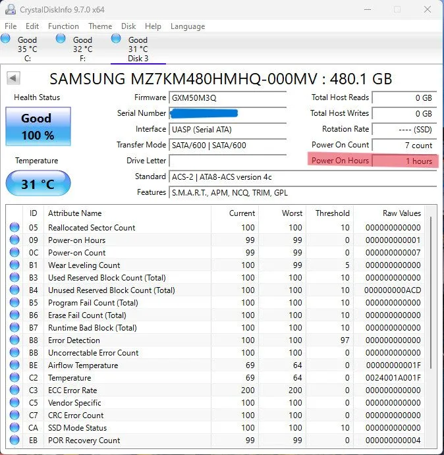
Task: Click status orb for Power-on Count row
Action: (x=14, y=252)
